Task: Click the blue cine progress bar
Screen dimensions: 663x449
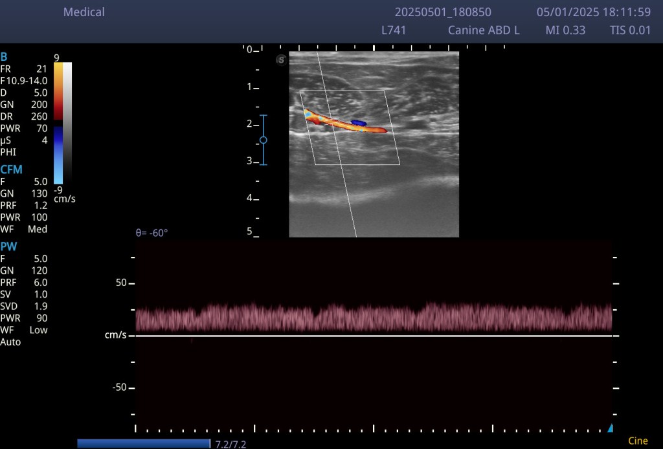Action: click(x=143, y=443)
